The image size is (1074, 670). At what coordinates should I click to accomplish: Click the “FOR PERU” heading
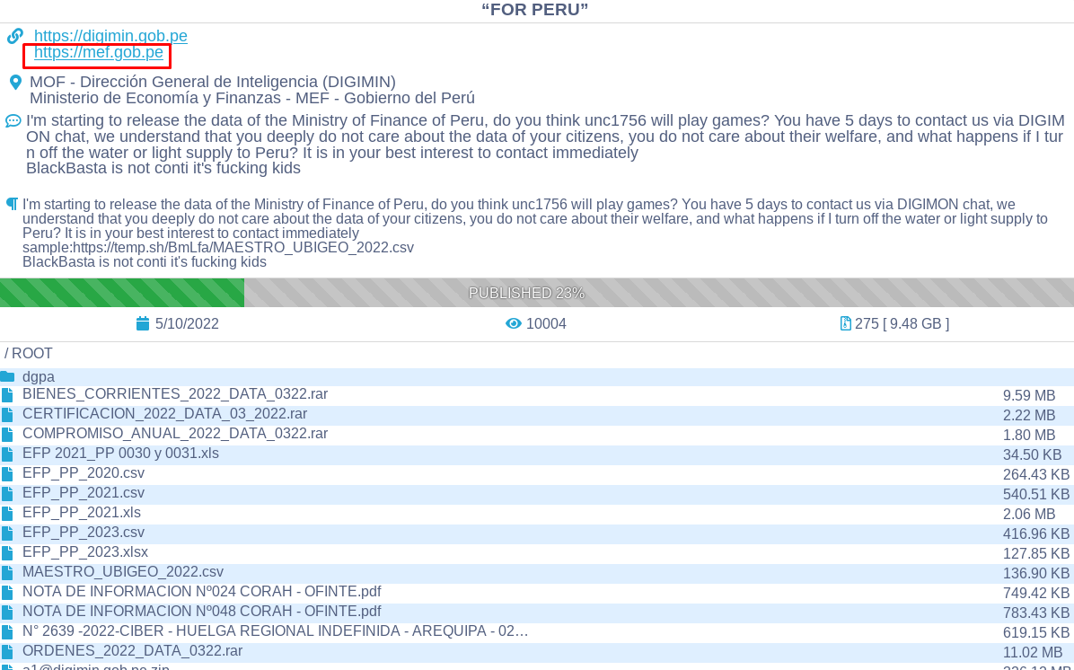[x=535, y=10]
